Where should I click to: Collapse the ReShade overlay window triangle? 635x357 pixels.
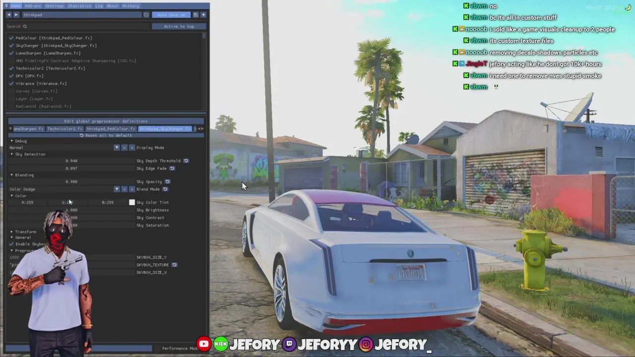pos(6,6)
